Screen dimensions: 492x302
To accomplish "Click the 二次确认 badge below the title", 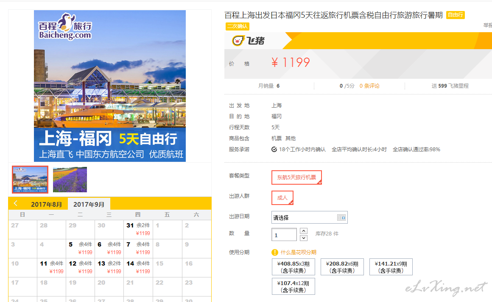I will click(x=237, y=26).
